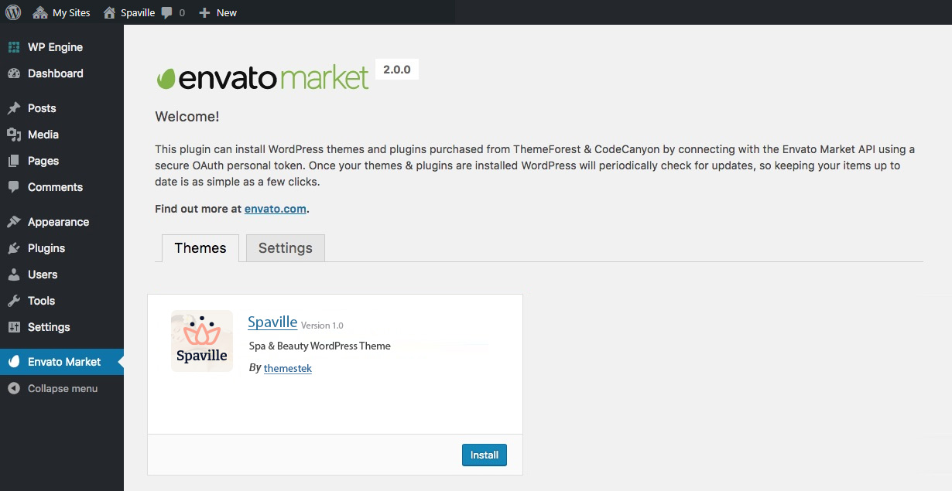952x491 pixels.
Task: Go to the Dashboard menu item
Action: pos(55,73)
